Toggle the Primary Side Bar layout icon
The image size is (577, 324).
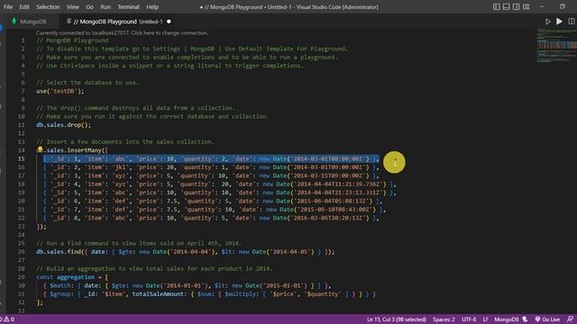point(496,6)
